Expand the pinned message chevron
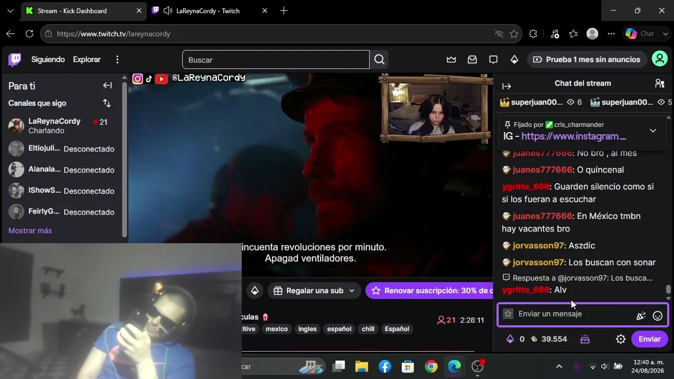This screenshot has width=674, height=379. coord(653,131)
